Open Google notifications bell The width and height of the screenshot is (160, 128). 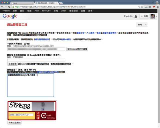click(x=136, y=16)
